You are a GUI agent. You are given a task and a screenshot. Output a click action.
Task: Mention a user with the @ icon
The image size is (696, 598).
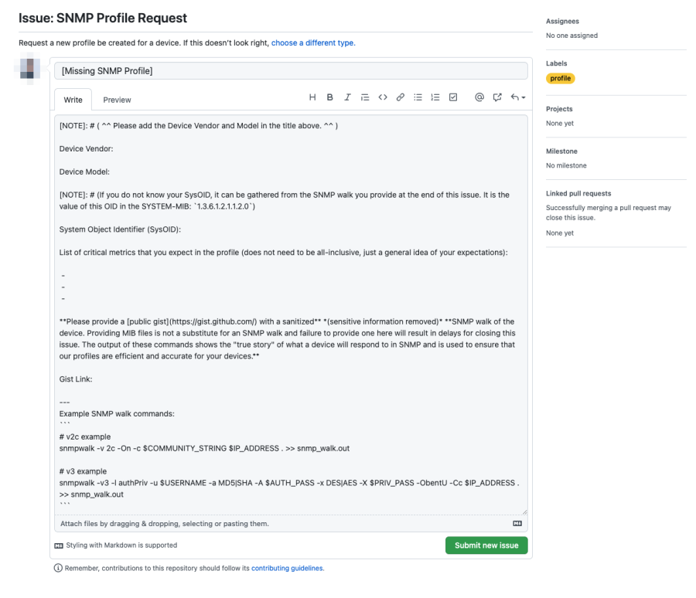479,97
